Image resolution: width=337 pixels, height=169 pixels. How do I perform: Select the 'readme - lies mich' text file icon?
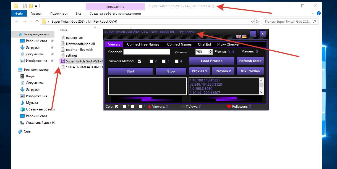point(63,49)
